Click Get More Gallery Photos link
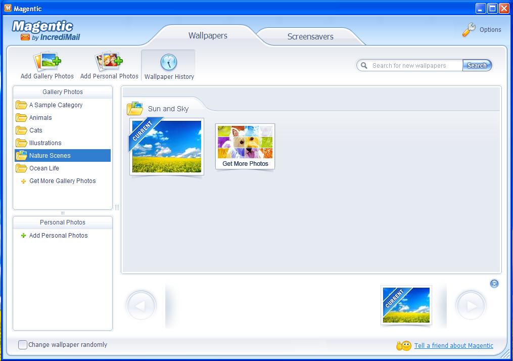 [63, 181]
